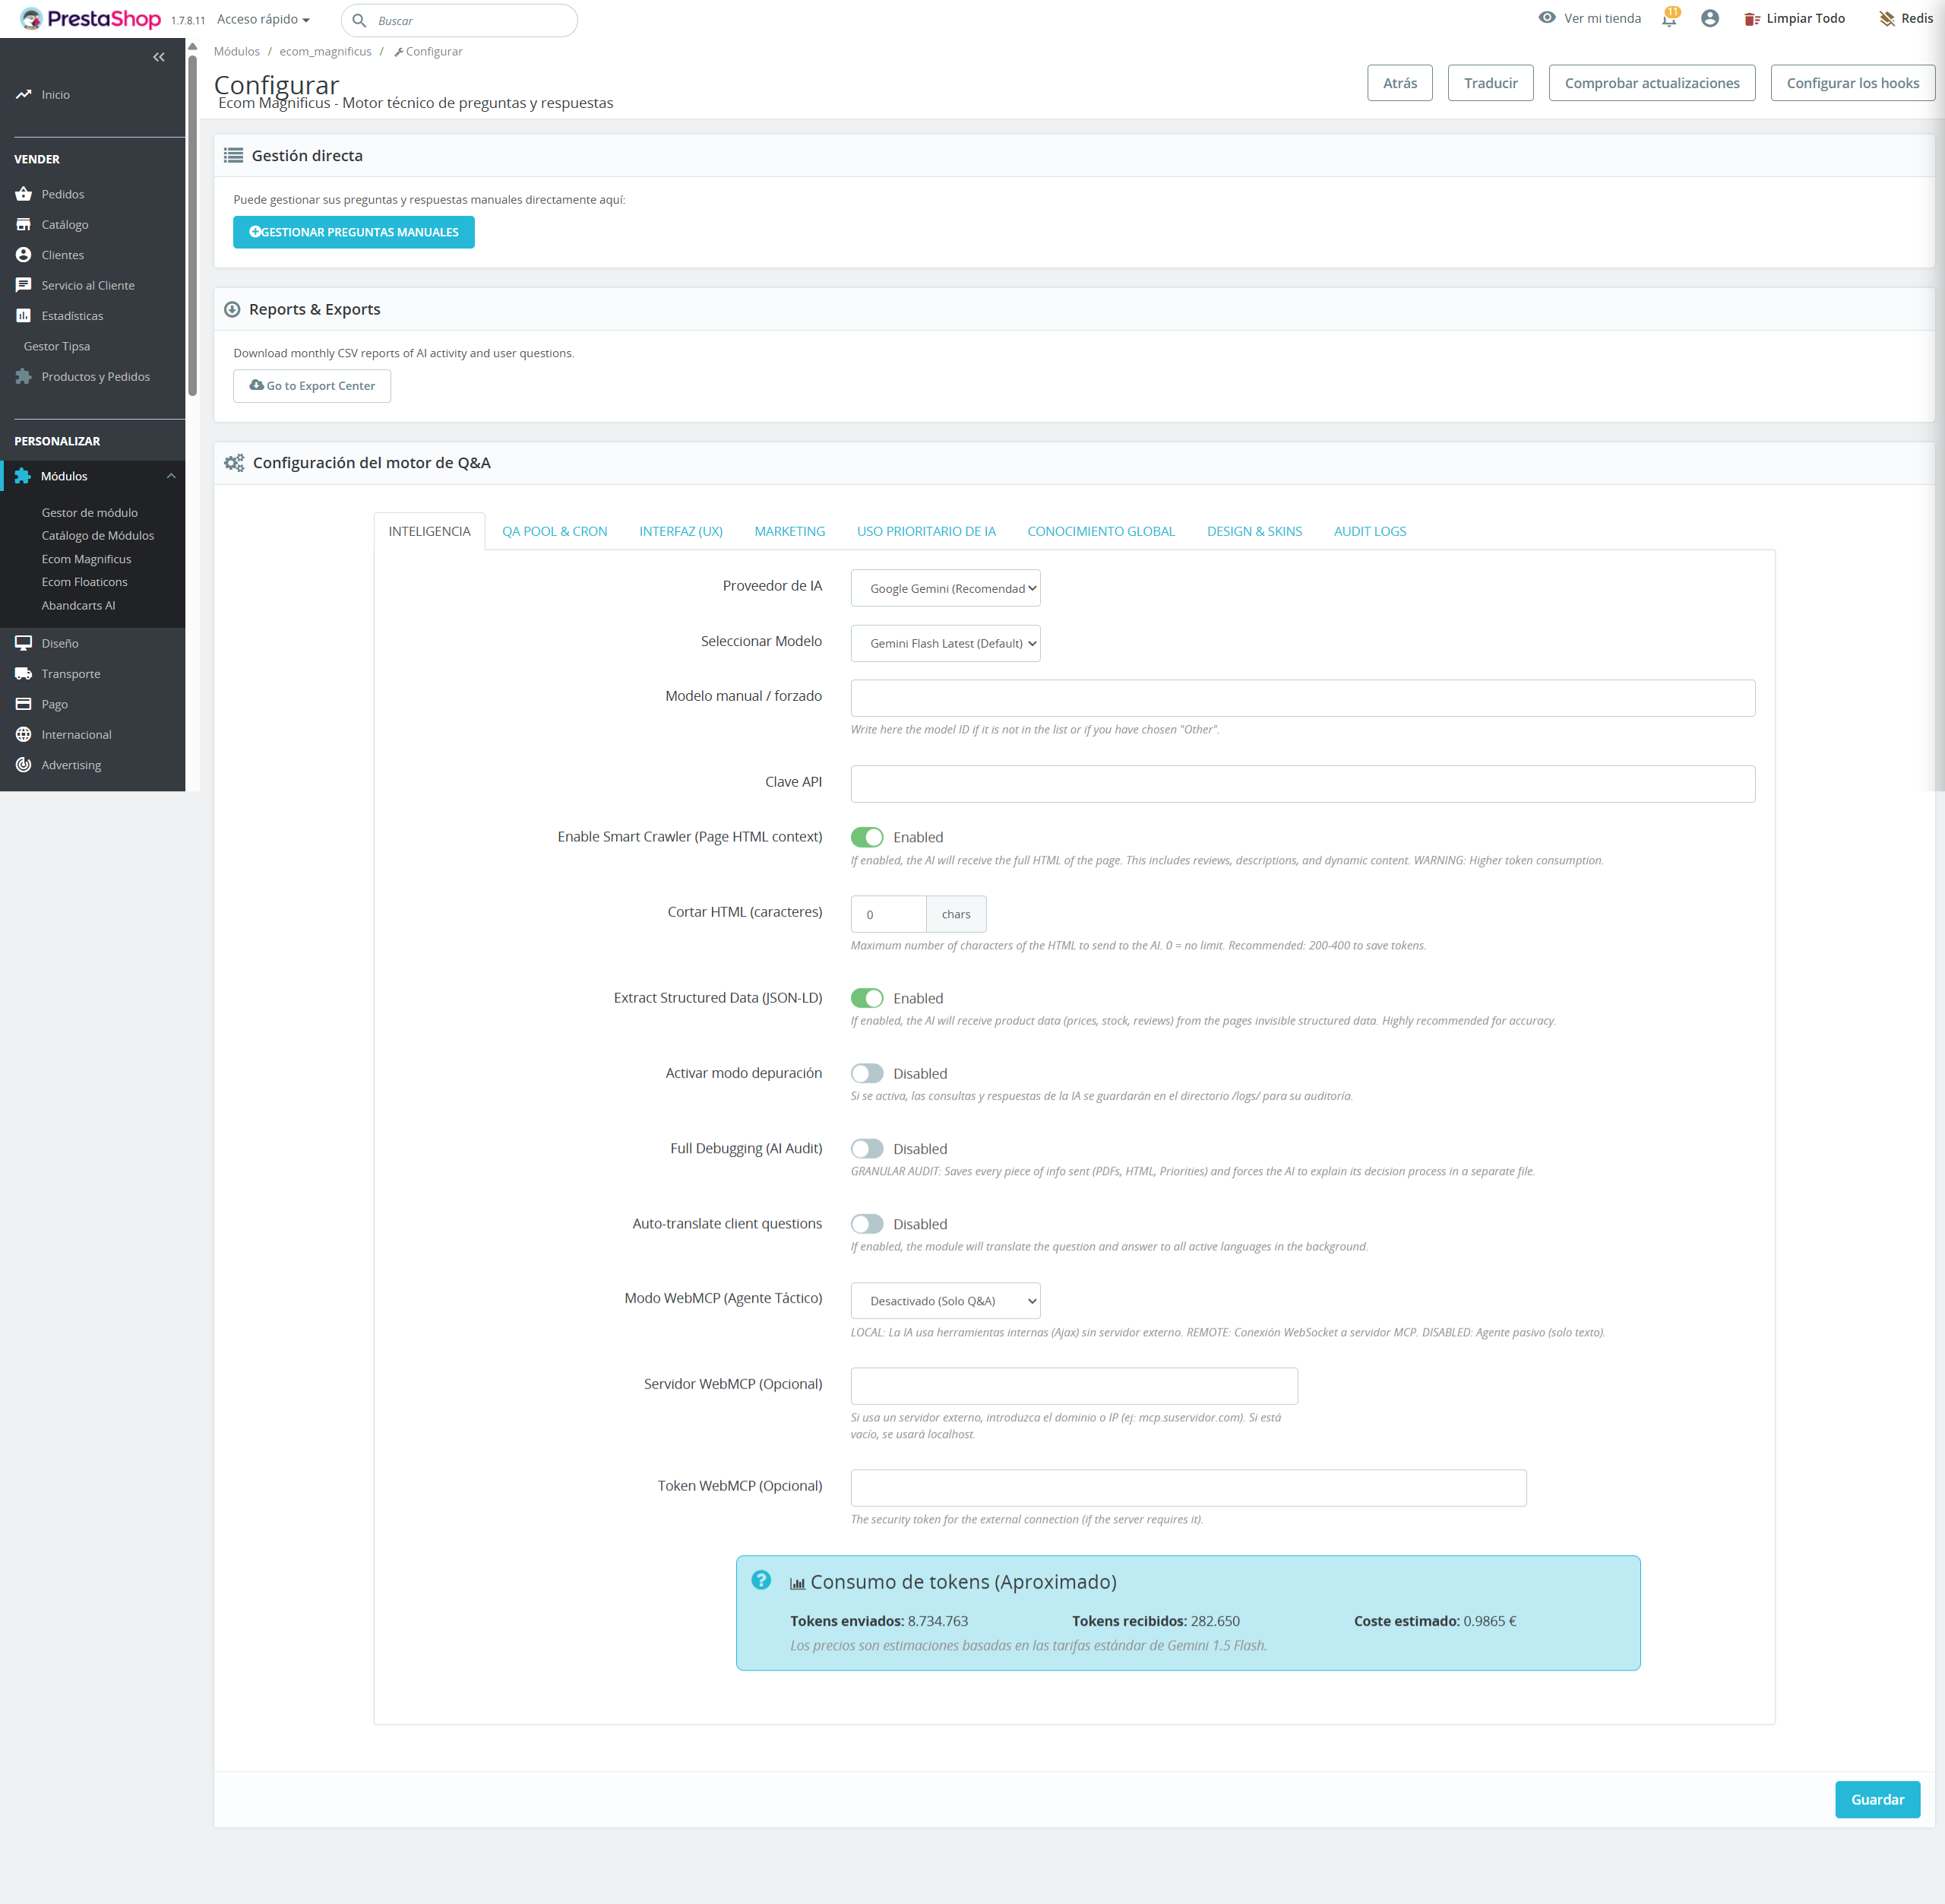Click the Transporte truck icon in the sidebar

pos(23,674)
